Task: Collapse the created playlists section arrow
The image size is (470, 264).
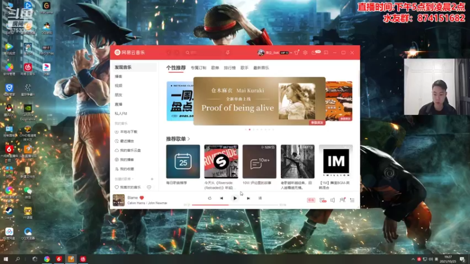Action: [133, 179]
